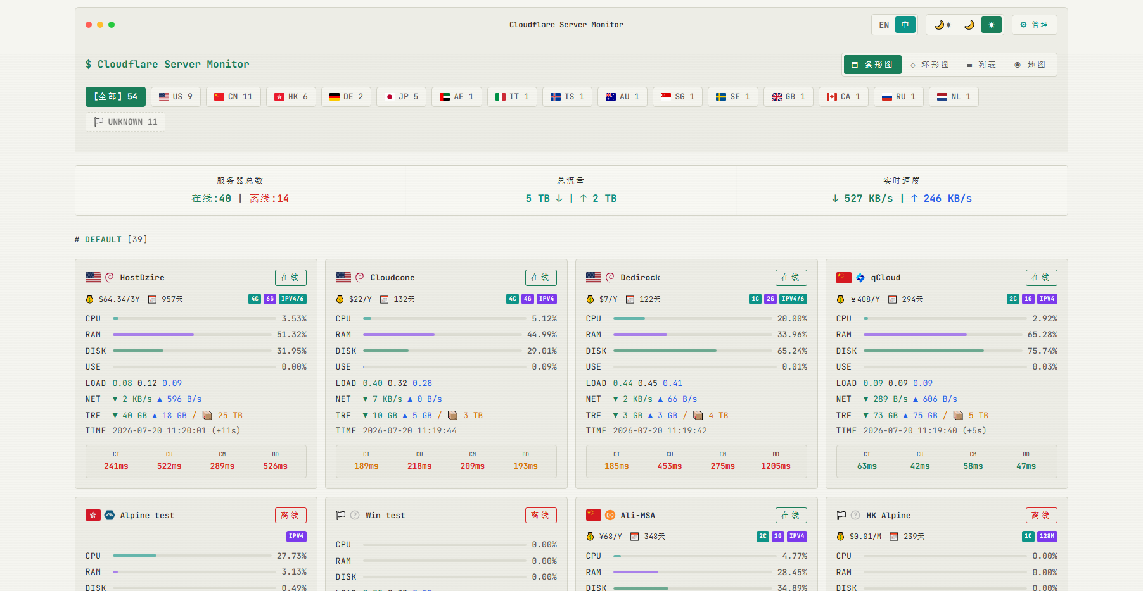Screen dimensions: 1143x591
Task: Click the China flag on qCloud card
Action: point(844,277)
